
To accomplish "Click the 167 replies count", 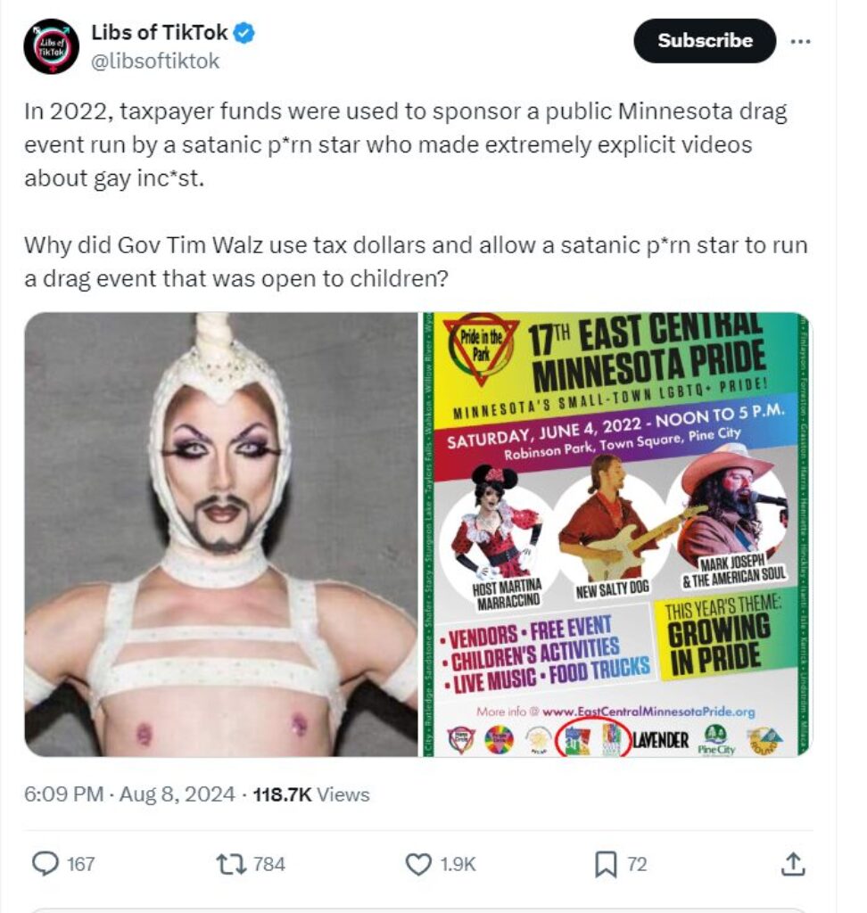I will tap(80, 865).
